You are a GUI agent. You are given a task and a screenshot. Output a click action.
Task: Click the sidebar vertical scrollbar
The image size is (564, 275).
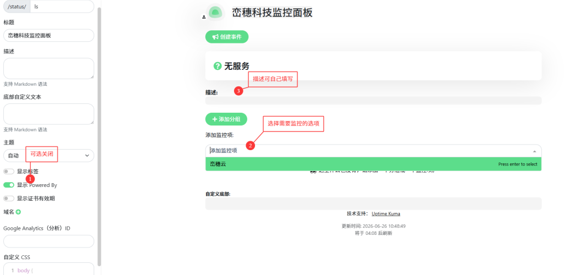pyautogui.click(x=99, y=136)
